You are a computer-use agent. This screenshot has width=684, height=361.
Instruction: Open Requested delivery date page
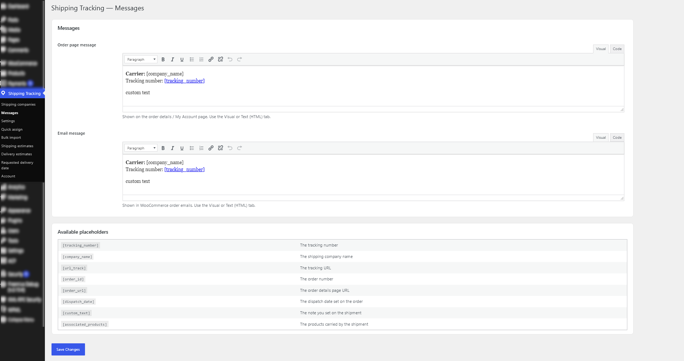(x=17, y=165)
